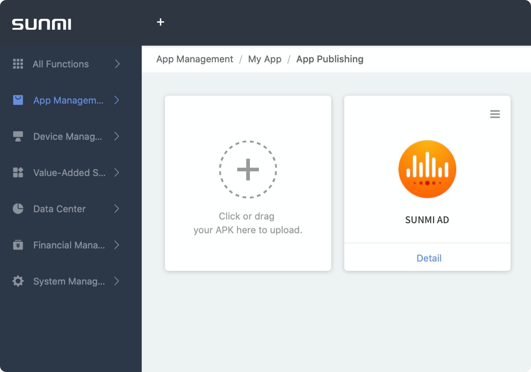Expand the Device Management chevron arrow
This screenshot has width=531, height=372.
pyautogui.click(x=116, y=136)
